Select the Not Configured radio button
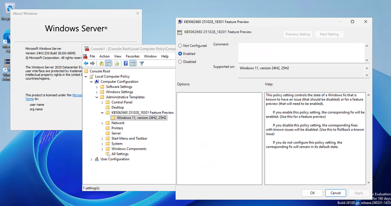Viewport: 391px width, 206px height. (x=180, y=46)
